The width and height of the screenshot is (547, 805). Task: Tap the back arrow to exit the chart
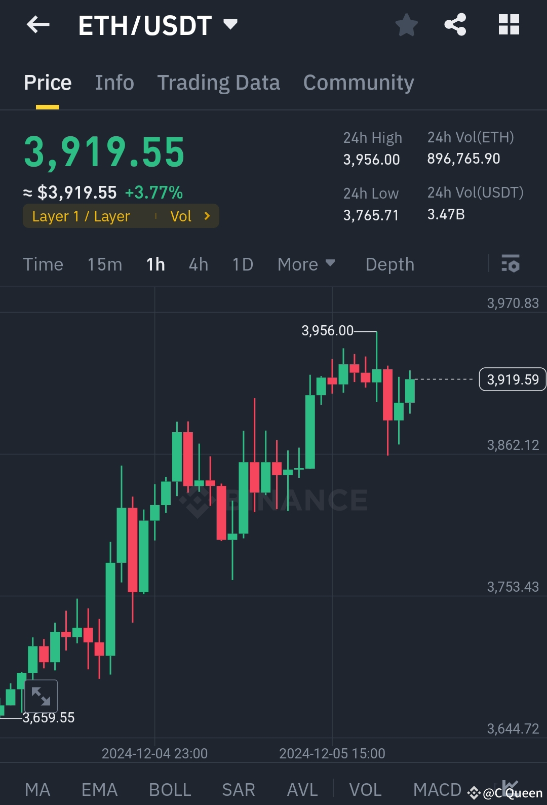[38, 24]
